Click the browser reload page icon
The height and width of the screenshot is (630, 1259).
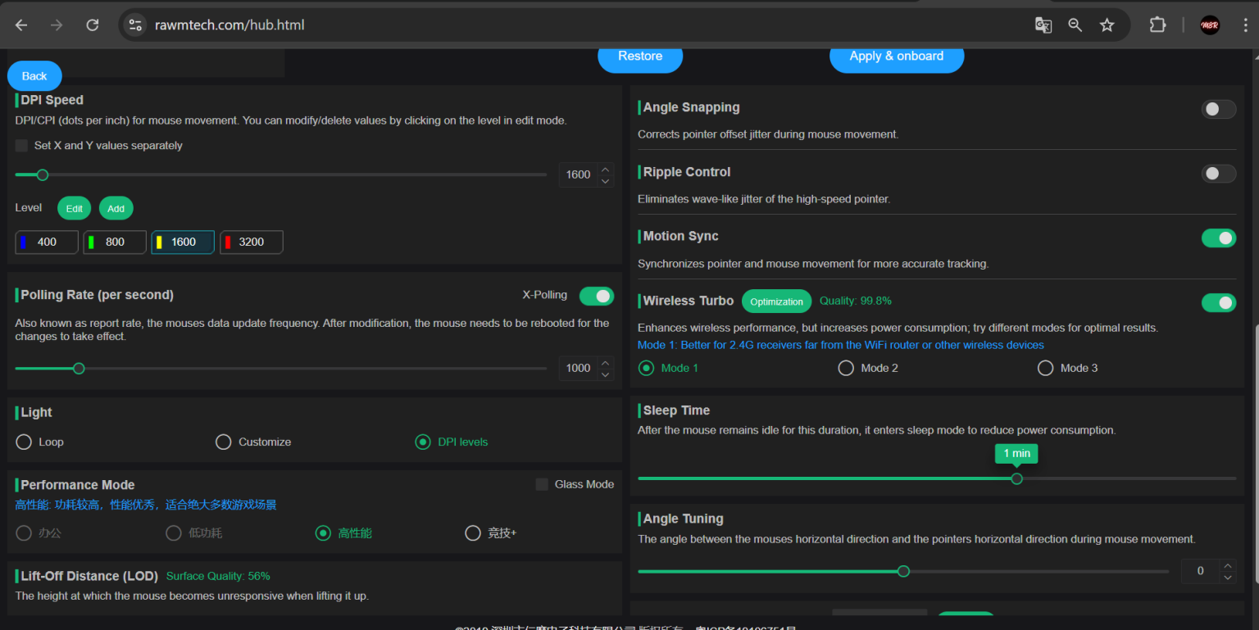[93, 25]
